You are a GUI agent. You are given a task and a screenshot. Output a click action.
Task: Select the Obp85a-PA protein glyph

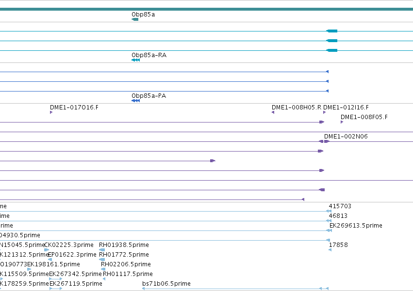tap(135, 101)
